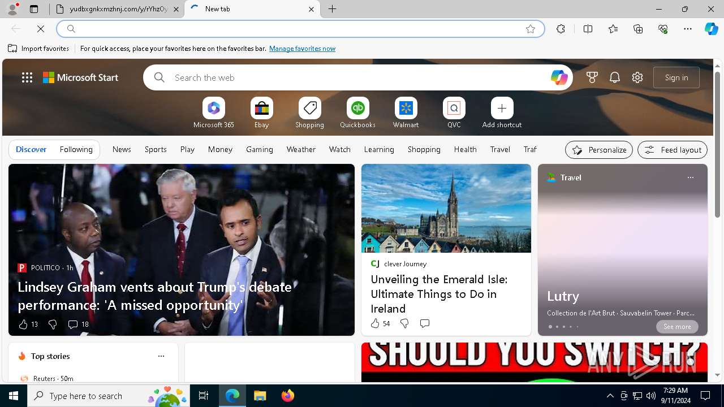
Task: Open Task View on taskbar
Action: click(204, 396)
